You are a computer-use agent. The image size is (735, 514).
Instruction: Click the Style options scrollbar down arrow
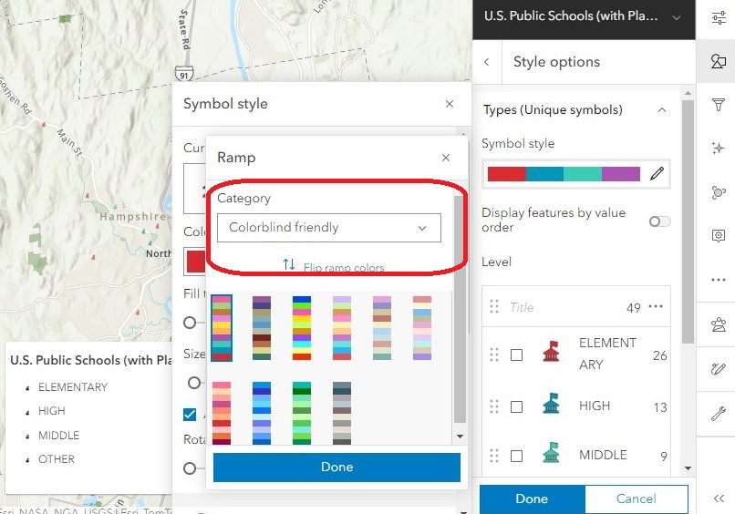688,468
